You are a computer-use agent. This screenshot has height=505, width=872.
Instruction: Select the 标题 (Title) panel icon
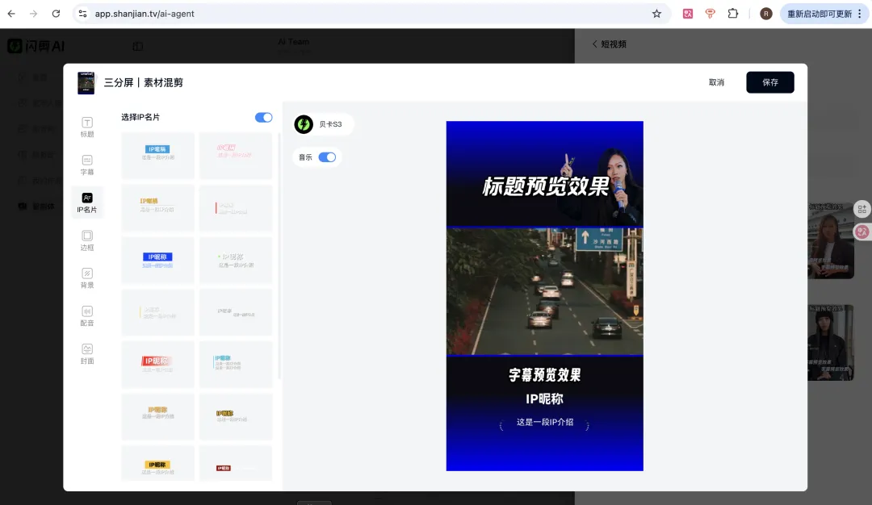(x=87, y=128)
